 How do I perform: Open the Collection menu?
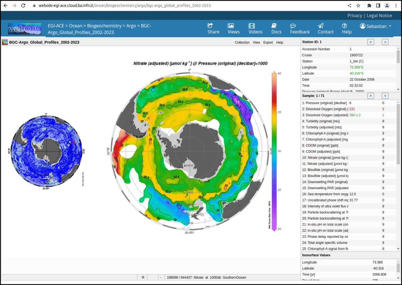(242, 42)
